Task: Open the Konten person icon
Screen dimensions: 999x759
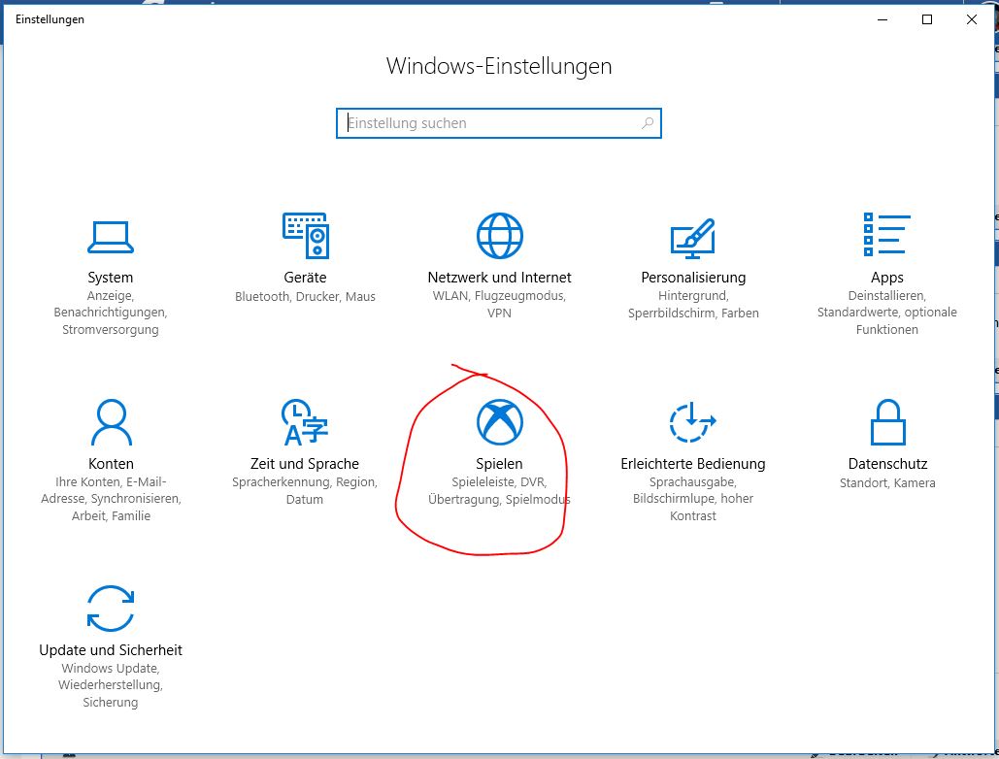Action: pos(111,422)
